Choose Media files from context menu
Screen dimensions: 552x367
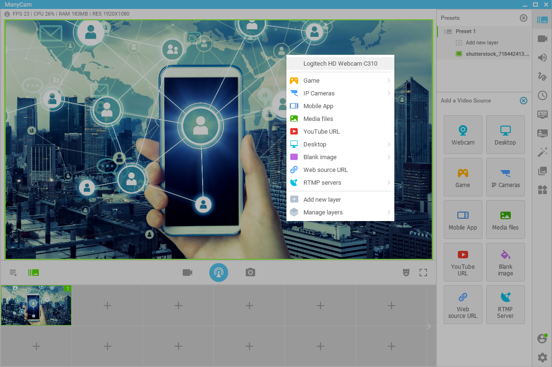[340, 119]
